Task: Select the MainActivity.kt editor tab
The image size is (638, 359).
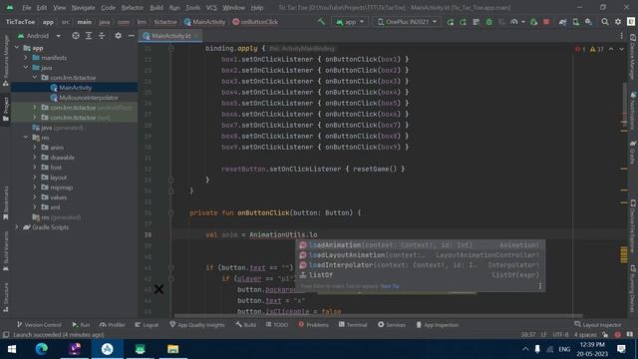Action: (170, 36)
